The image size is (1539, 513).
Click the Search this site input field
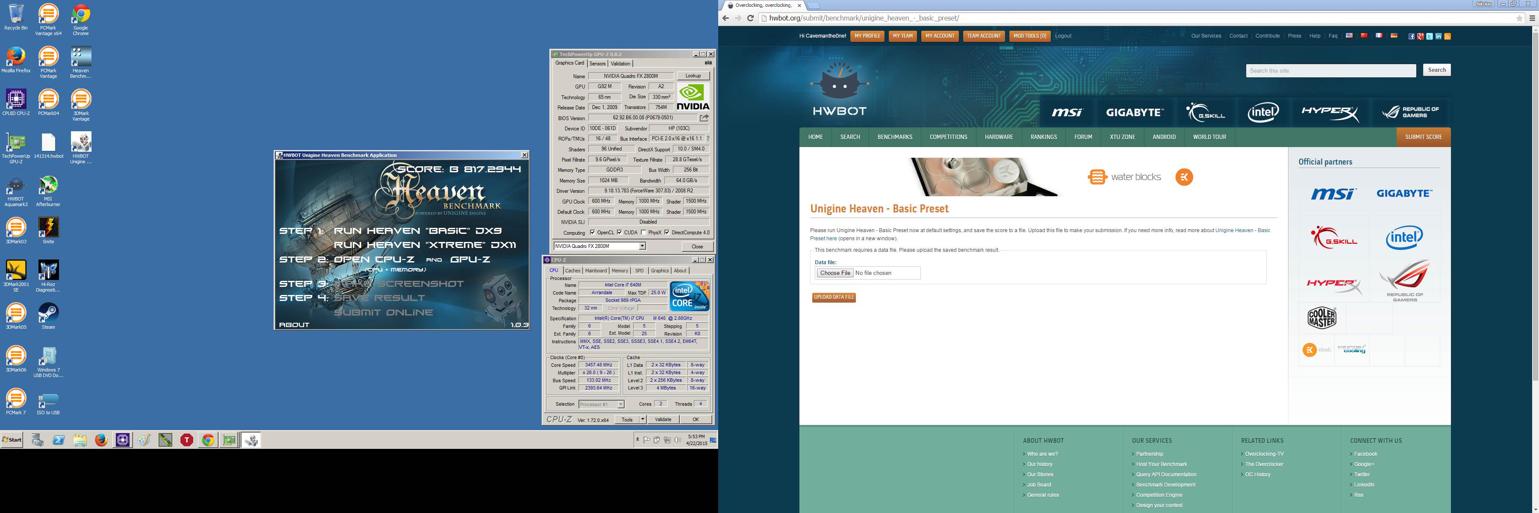coord(1330,71)
